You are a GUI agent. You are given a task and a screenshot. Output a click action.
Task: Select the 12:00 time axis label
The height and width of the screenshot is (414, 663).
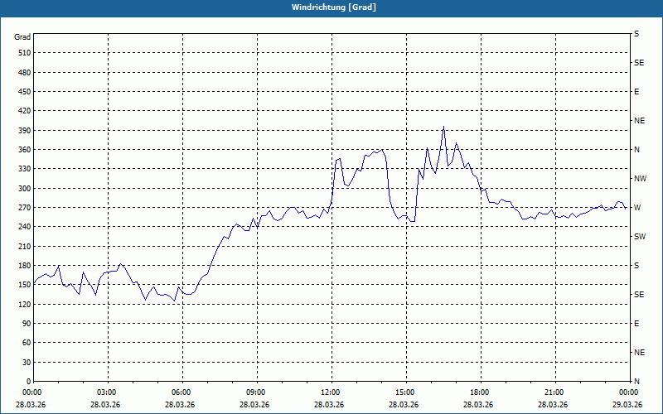coord(331,392)
